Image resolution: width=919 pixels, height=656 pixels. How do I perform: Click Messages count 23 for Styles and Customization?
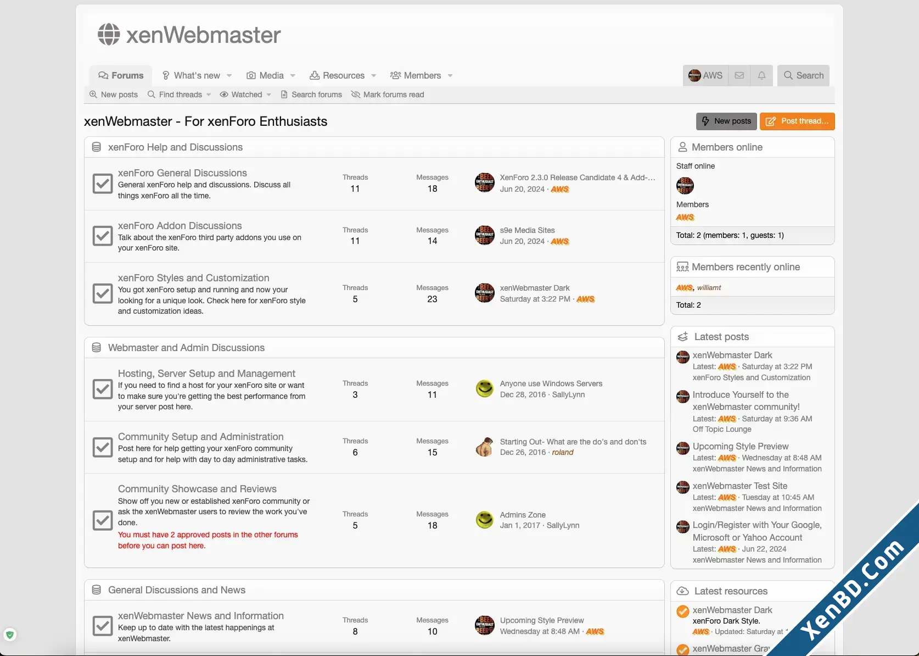pos(432,299)
